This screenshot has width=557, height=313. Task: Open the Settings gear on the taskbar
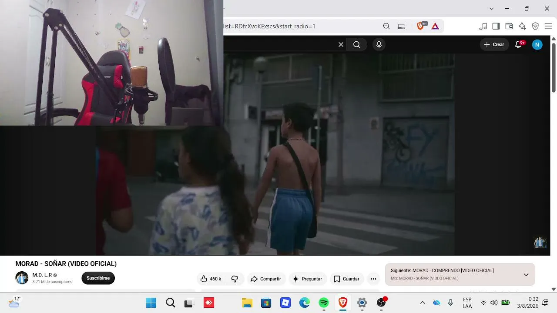click(362, 303)
